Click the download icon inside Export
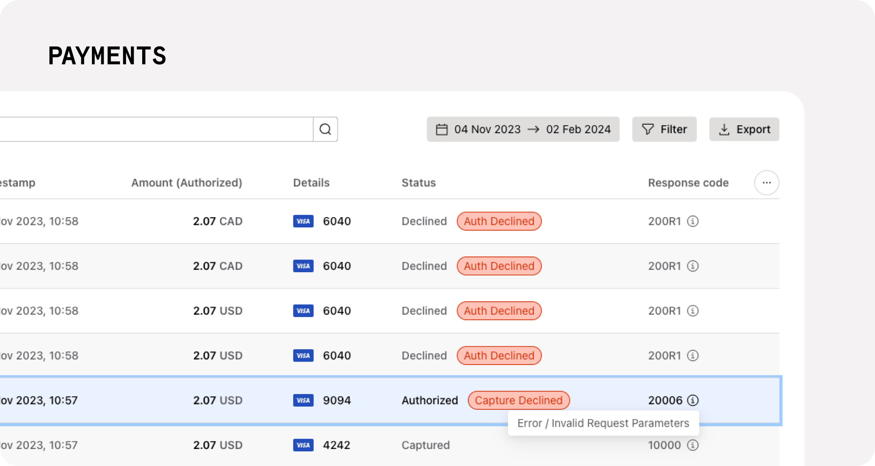Screen dimensions: 875x466 tap(725, 129)
